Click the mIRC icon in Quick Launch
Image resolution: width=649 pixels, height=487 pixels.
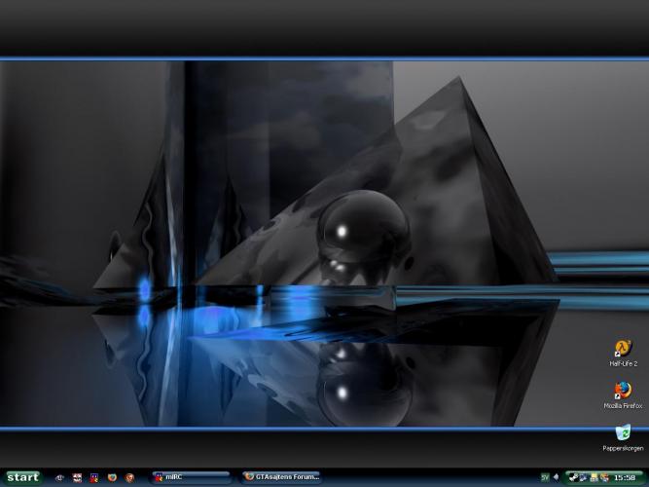click(x=93, y=477)
